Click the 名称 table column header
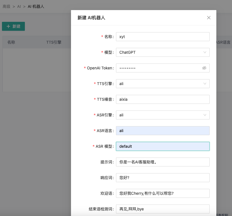The height and width of the screenshot is (216, 232). (11, 42)
